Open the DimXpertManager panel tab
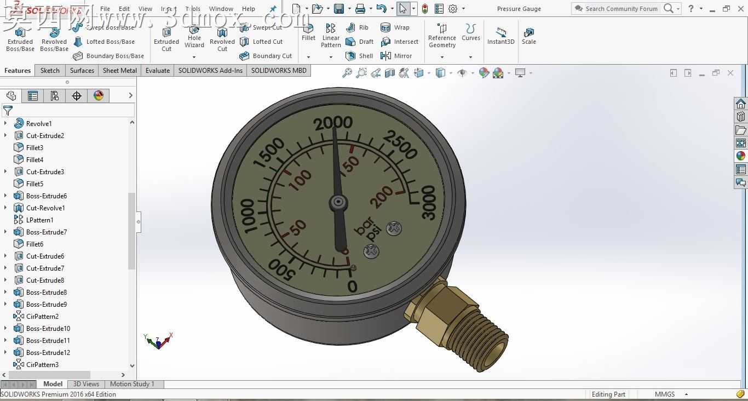Viewport: 748px width, 401px height. [x=77, y=96]
